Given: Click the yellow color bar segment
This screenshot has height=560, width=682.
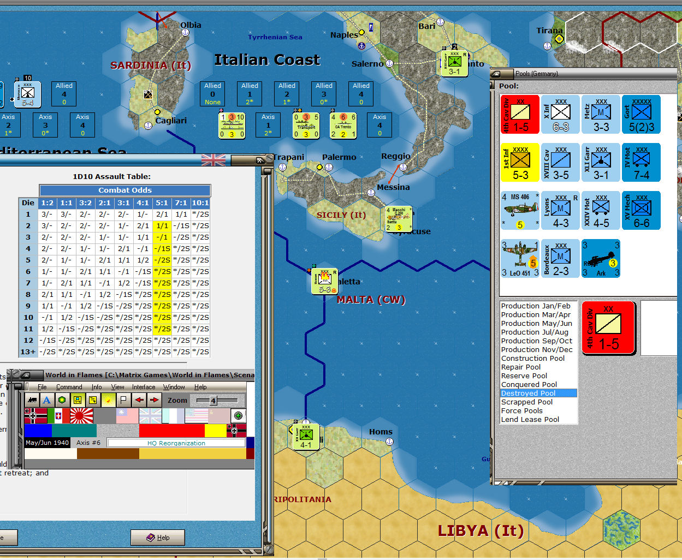Looking at the screenshot, I should tap(215, 431).
